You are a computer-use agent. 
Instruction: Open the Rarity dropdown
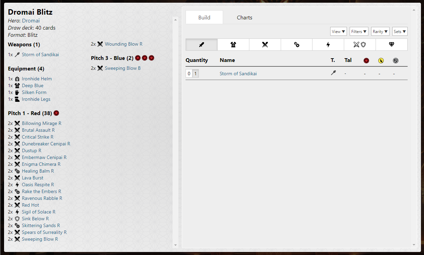click(x=380, y=31)
